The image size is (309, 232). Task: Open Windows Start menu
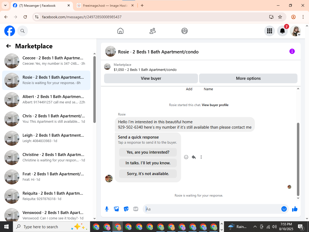click(x=6, y=227)
